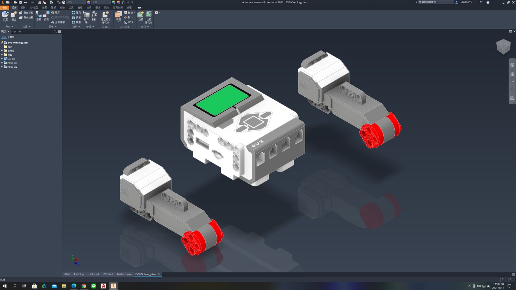
Task: Open the Chrome icon in Windows taskbar
Action: [x=84, y=286]
